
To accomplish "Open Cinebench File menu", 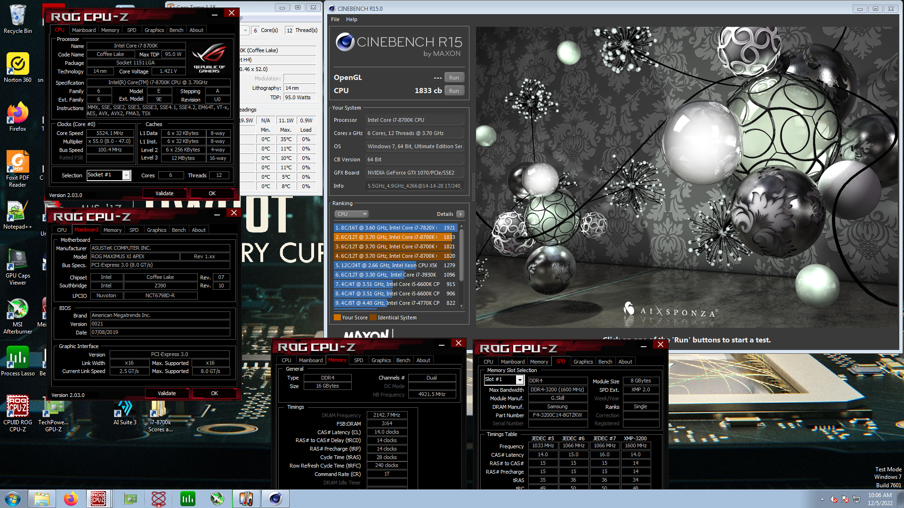I will tap(335, 19).
